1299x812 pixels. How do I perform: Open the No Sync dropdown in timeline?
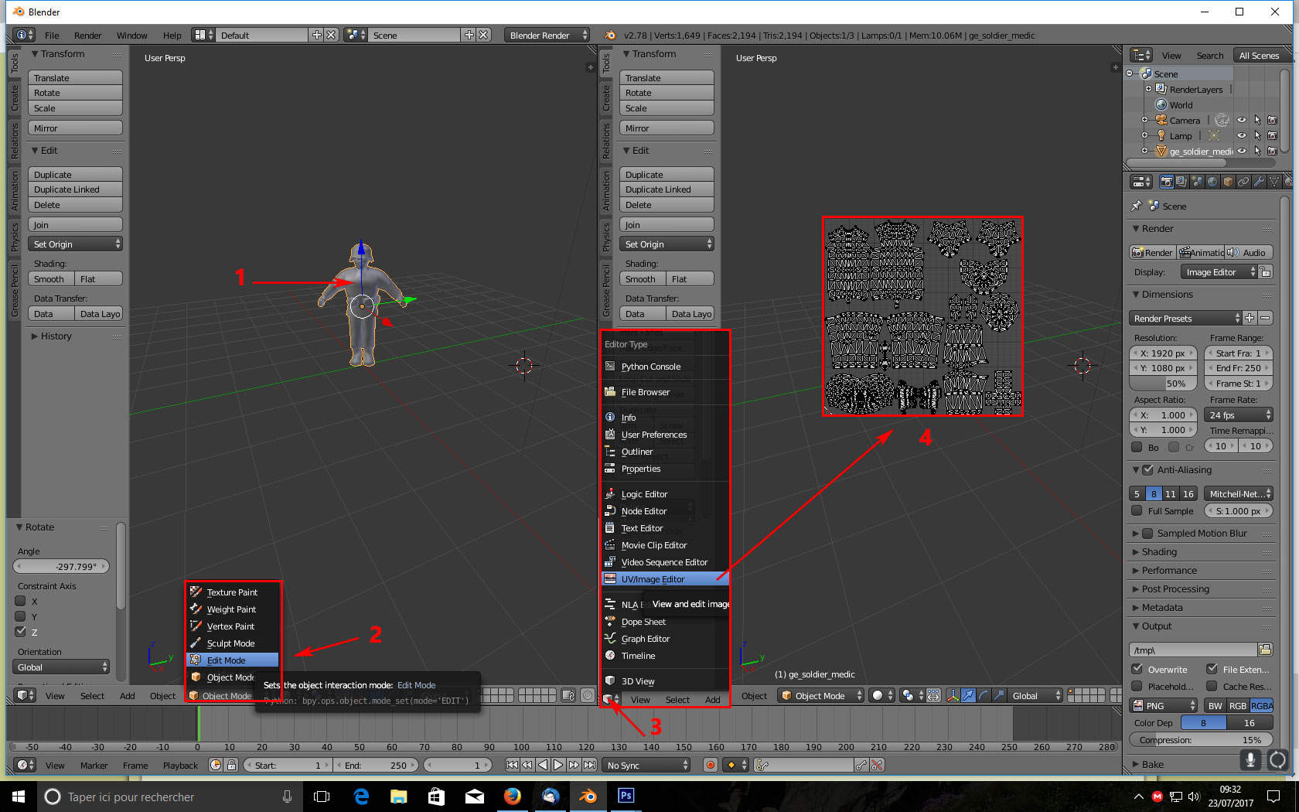coord(646,765)
